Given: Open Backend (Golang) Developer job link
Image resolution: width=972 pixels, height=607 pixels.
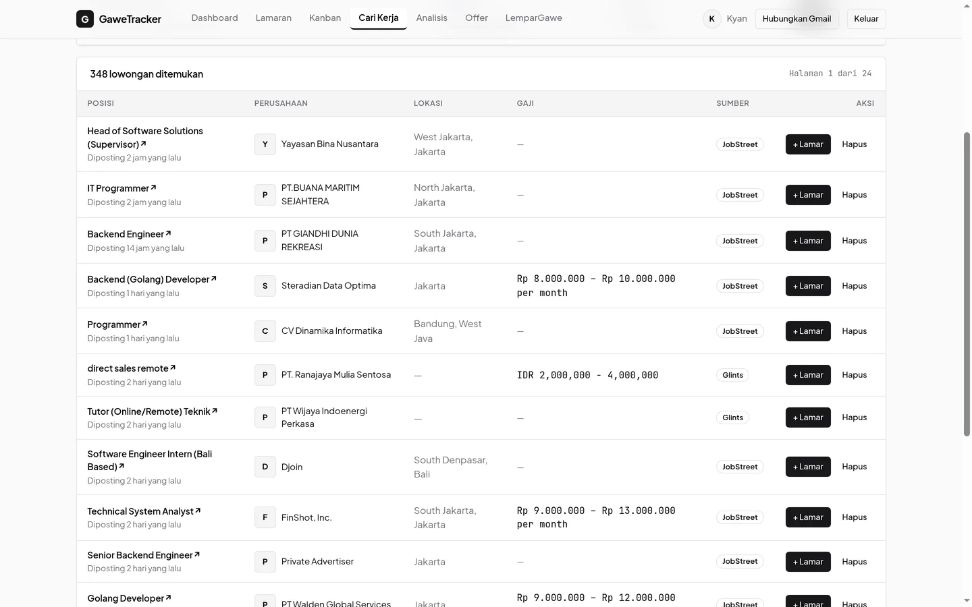Looking at the screenshot, I should coord(152,279).
